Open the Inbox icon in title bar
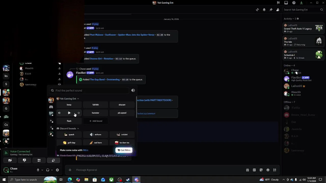 pos(286,3)
